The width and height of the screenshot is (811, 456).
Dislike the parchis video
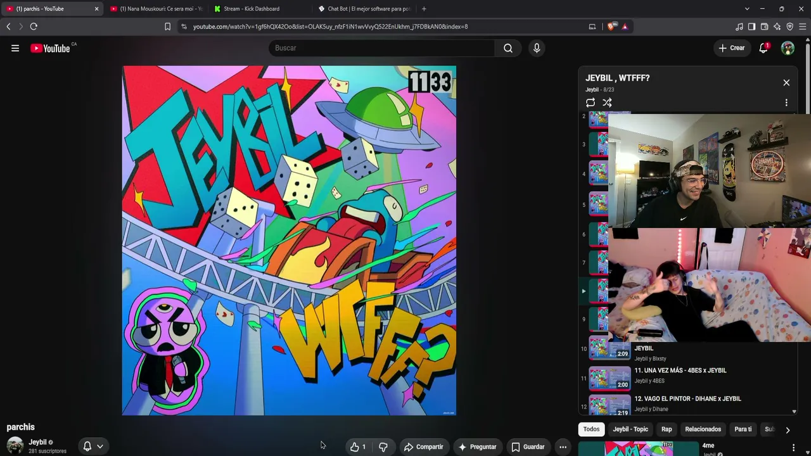pyautogui.click(x=383, y=447)
